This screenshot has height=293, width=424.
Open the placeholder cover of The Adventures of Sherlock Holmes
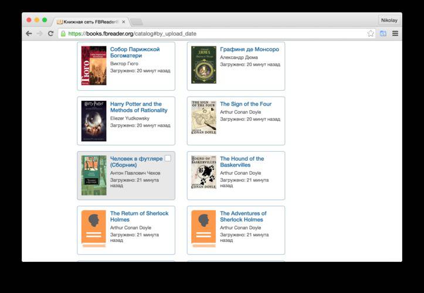(203, 229)
